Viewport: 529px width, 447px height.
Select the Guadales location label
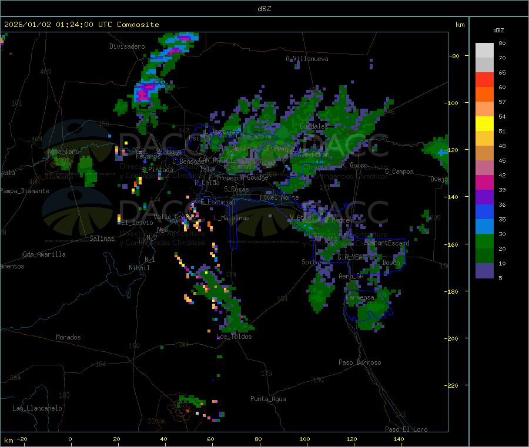pyautogui.click(x=314, y=126)
